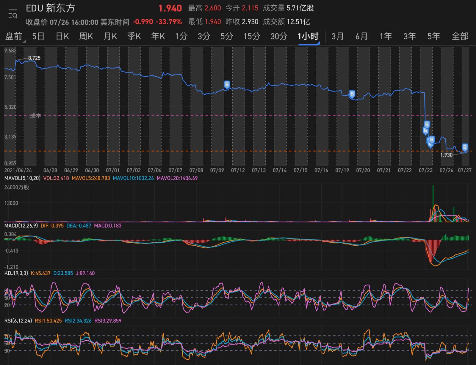Set chart range to 5年
The image size is (476, 365).
point(433,37)
